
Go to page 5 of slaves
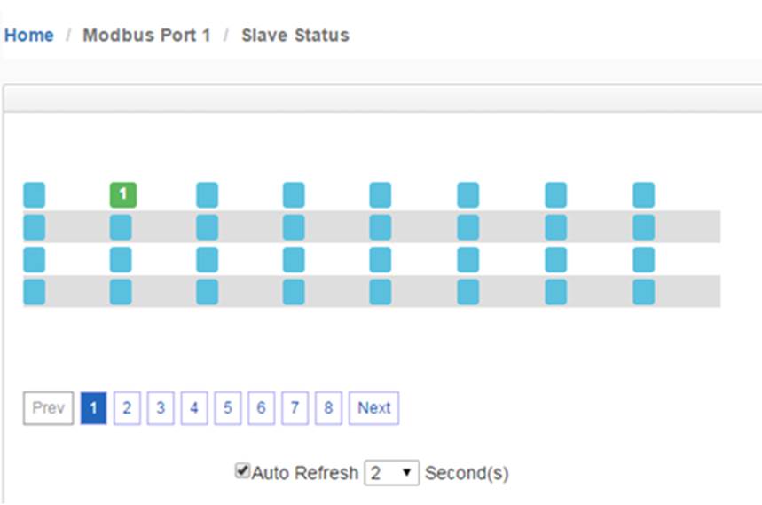point(227,407)
